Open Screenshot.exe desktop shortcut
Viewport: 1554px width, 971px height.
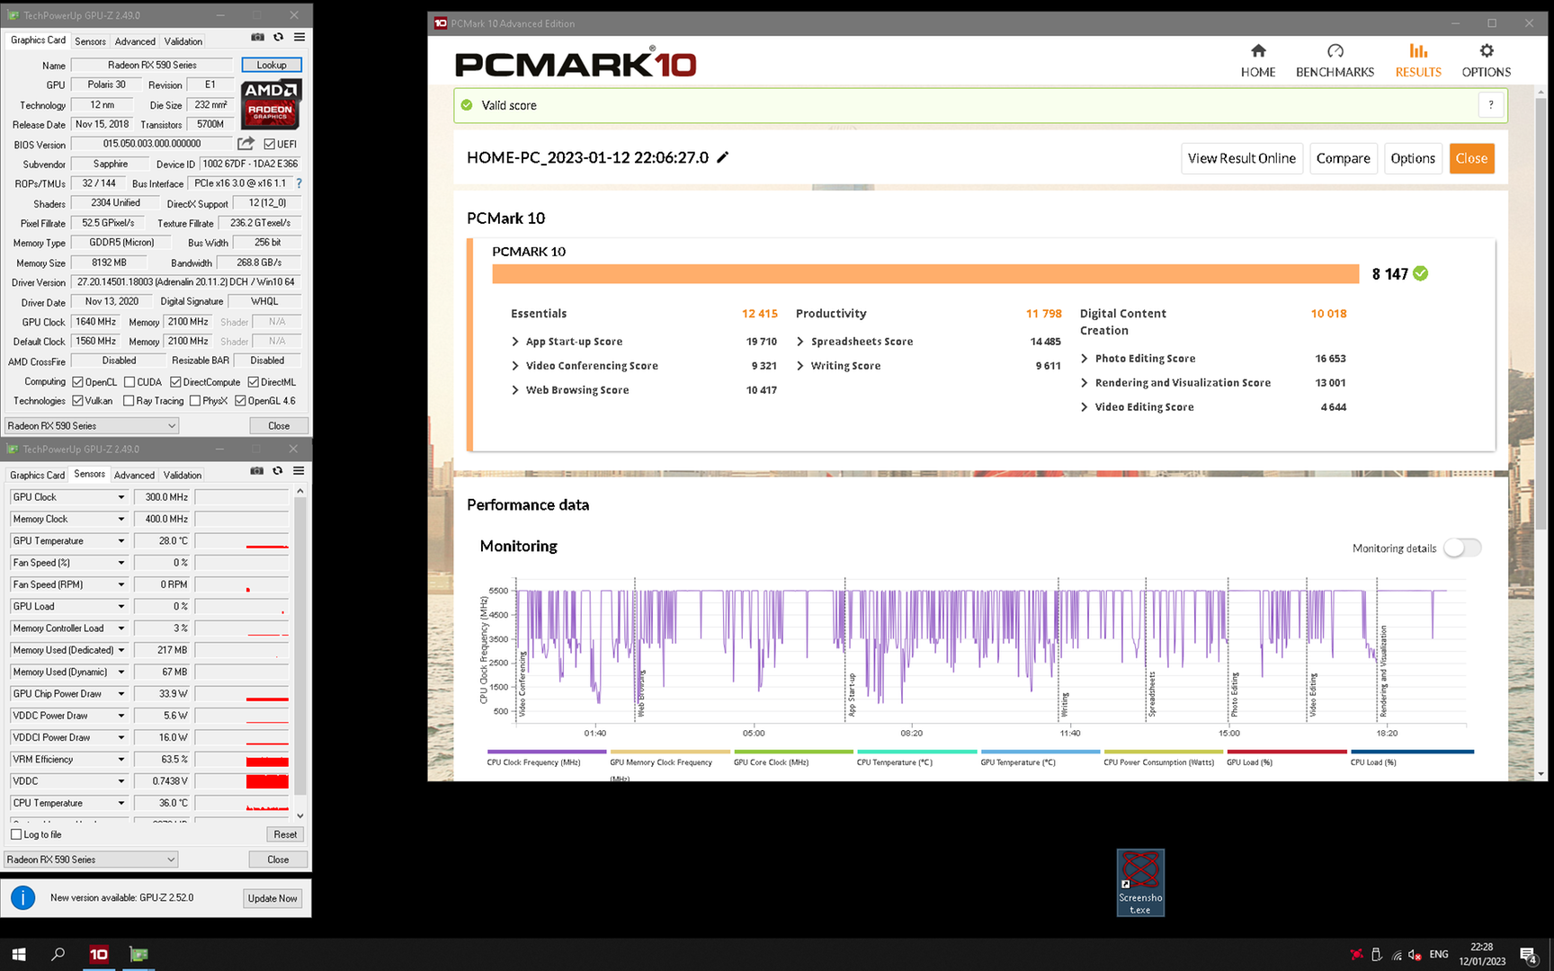pos(1140,882)
